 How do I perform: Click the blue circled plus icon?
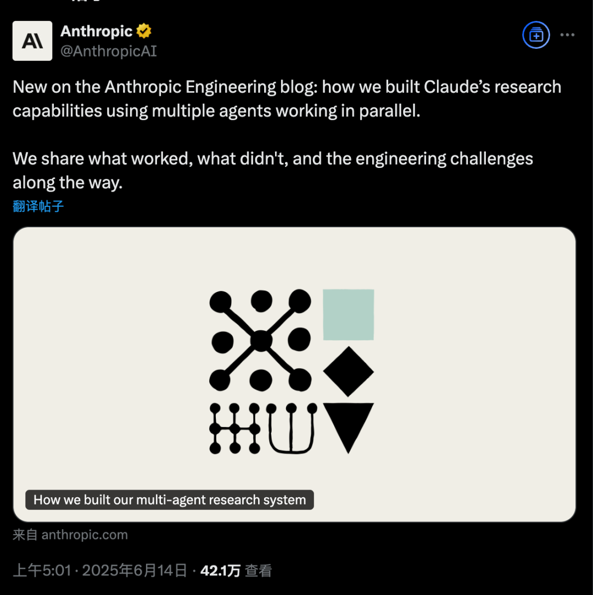[x=535, y=35]
